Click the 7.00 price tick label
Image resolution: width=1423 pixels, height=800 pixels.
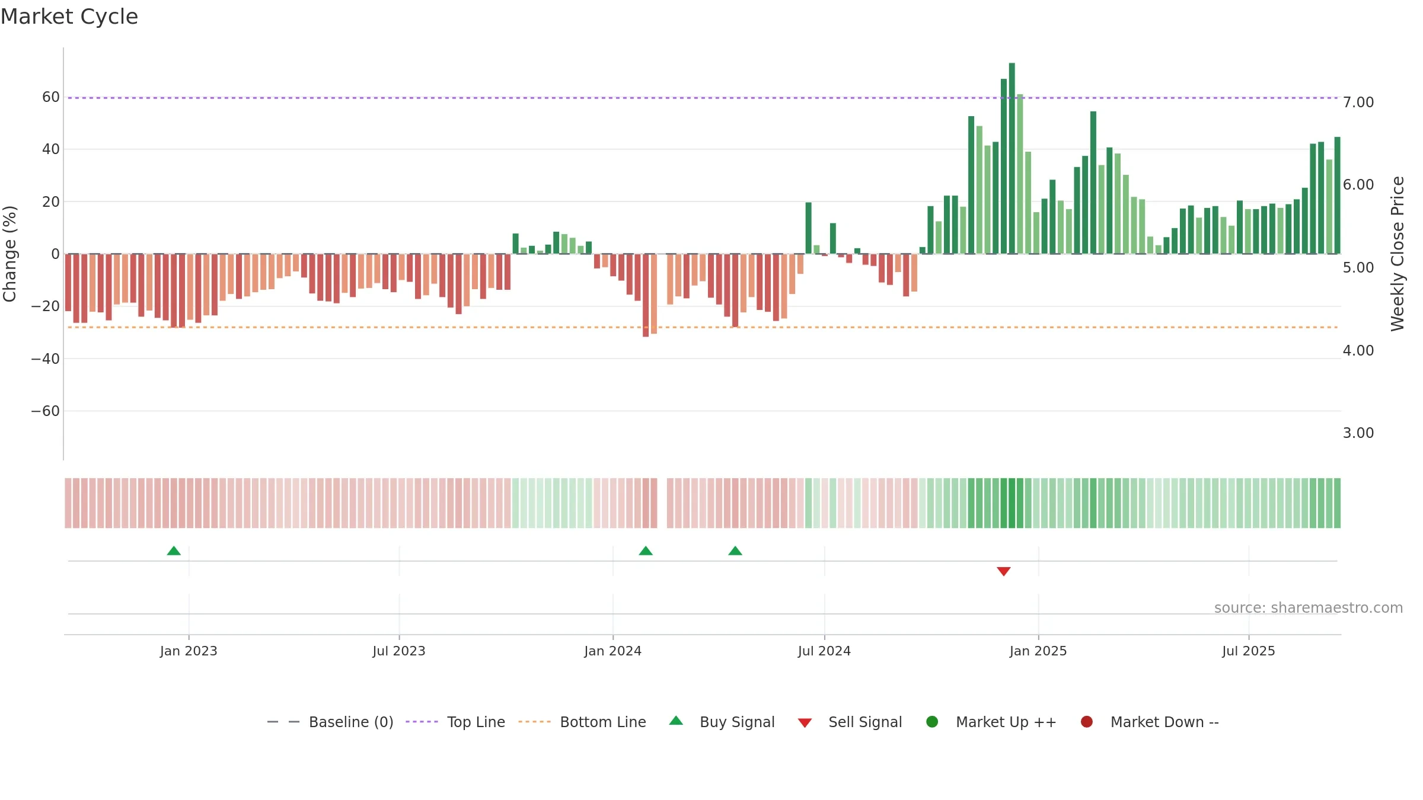[1358, 103]
